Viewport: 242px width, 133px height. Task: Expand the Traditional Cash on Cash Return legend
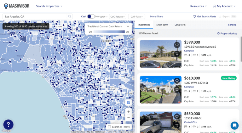[128, 27]
